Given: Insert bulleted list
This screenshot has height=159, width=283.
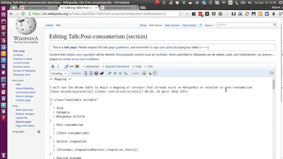Looking at the screenshot, I should (85, 73).
